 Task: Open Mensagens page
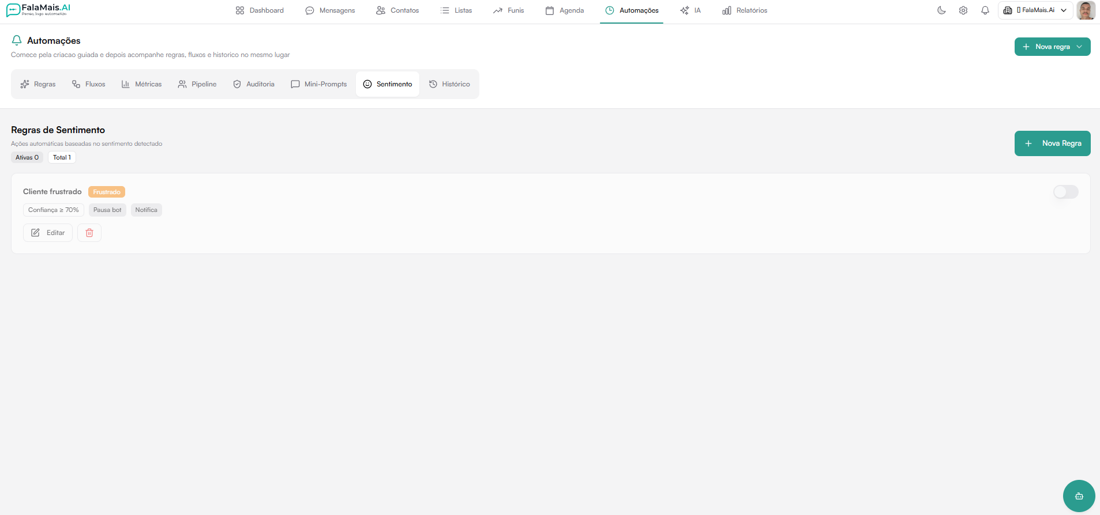click(330, 10)
